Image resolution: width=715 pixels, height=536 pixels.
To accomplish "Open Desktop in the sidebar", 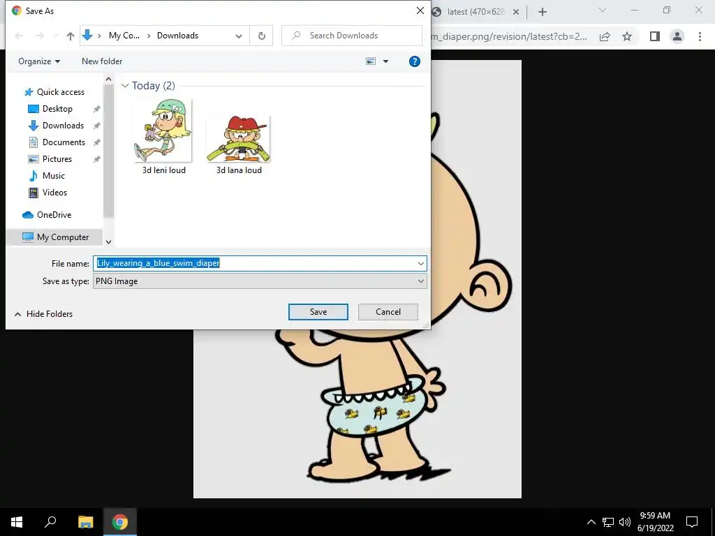I will (57, 109).
